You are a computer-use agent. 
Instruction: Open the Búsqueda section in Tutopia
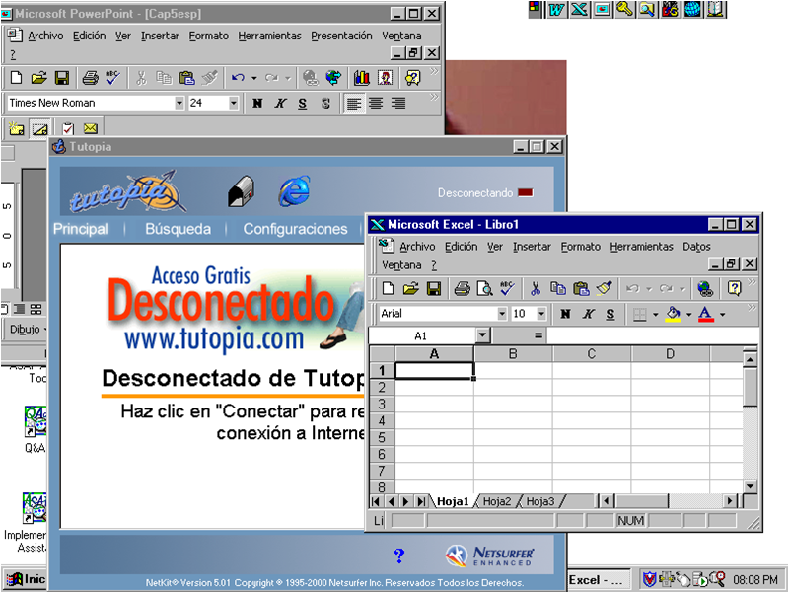(x=179, y=229)
